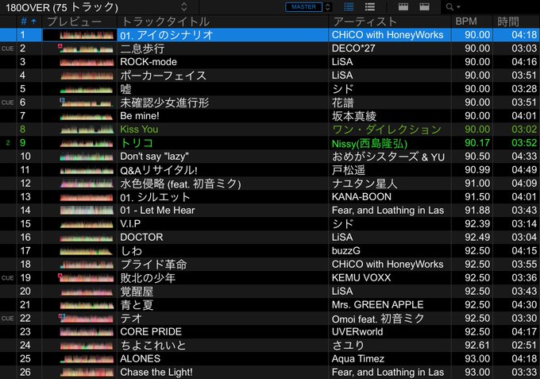Select track ちよこれいと

click(153, 346)
